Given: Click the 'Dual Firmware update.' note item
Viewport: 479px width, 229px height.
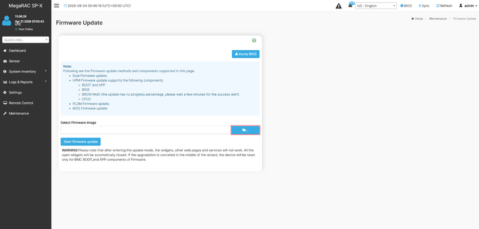Looking at the screenshot, I should (x=90, y=75).
